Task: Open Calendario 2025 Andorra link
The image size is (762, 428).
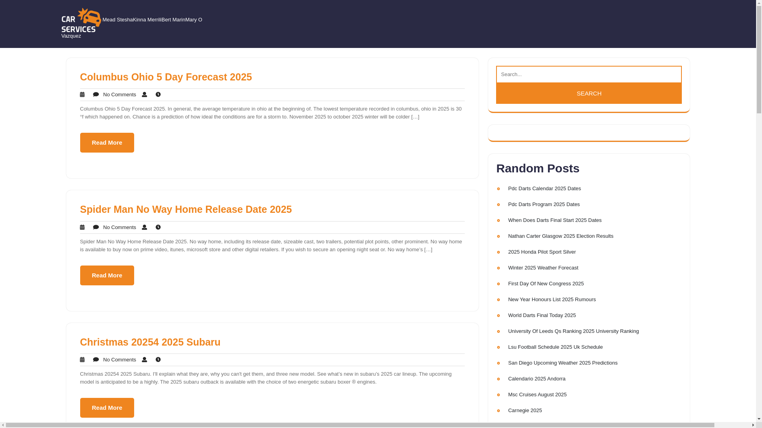Action: (537, 379)
